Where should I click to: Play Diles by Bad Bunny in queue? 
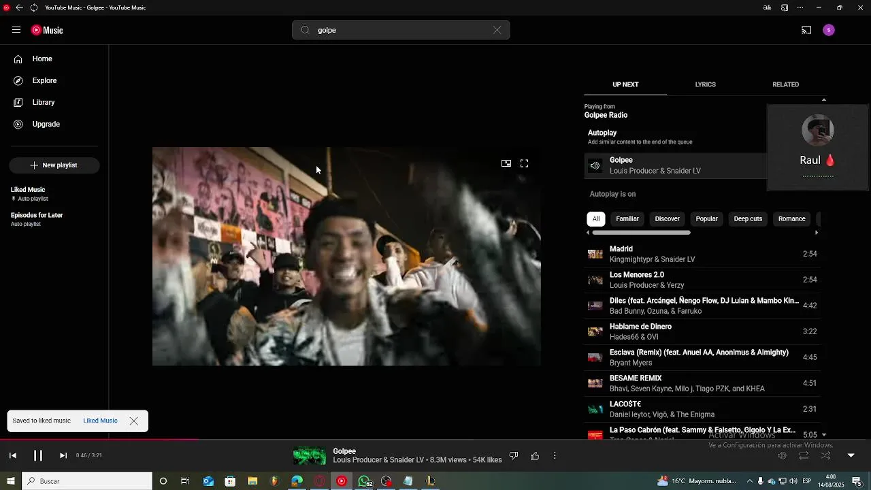pyautogui.click(x=702, y=306)
